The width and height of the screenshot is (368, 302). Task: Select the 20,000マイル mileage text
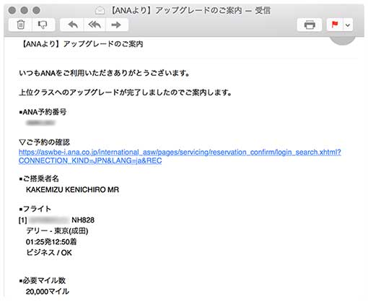coord(48,292)
